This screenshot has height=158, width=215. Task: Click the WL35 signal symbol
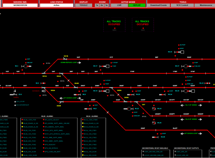(179, 52)
